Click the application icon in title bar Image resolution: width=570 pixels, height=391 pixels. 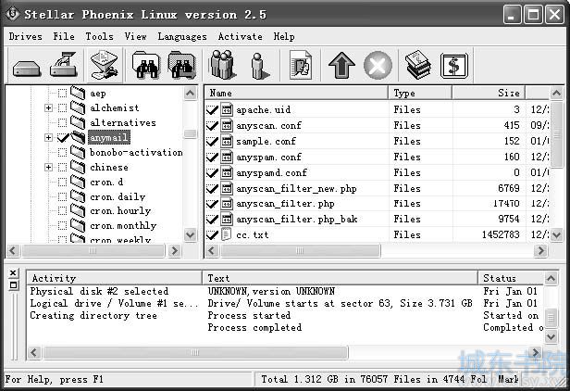click(13, 14)
